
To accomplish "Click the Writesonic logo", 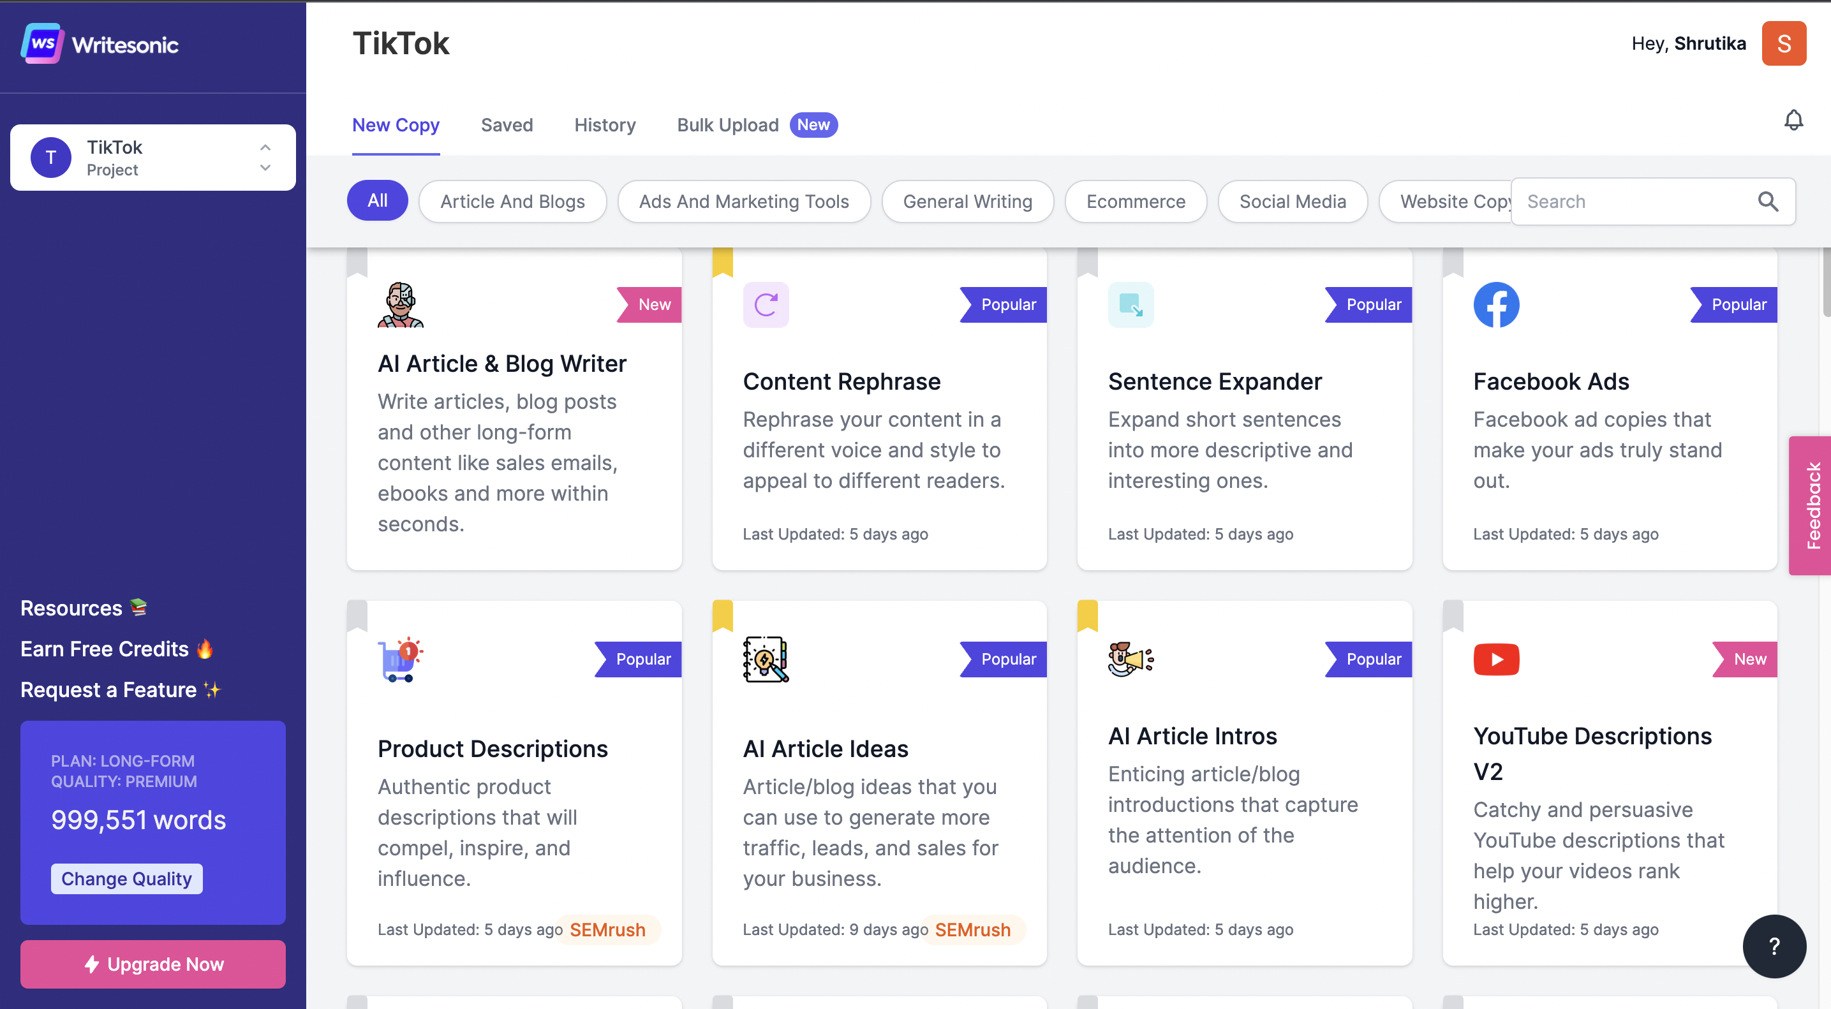I will tap(100, 44).
